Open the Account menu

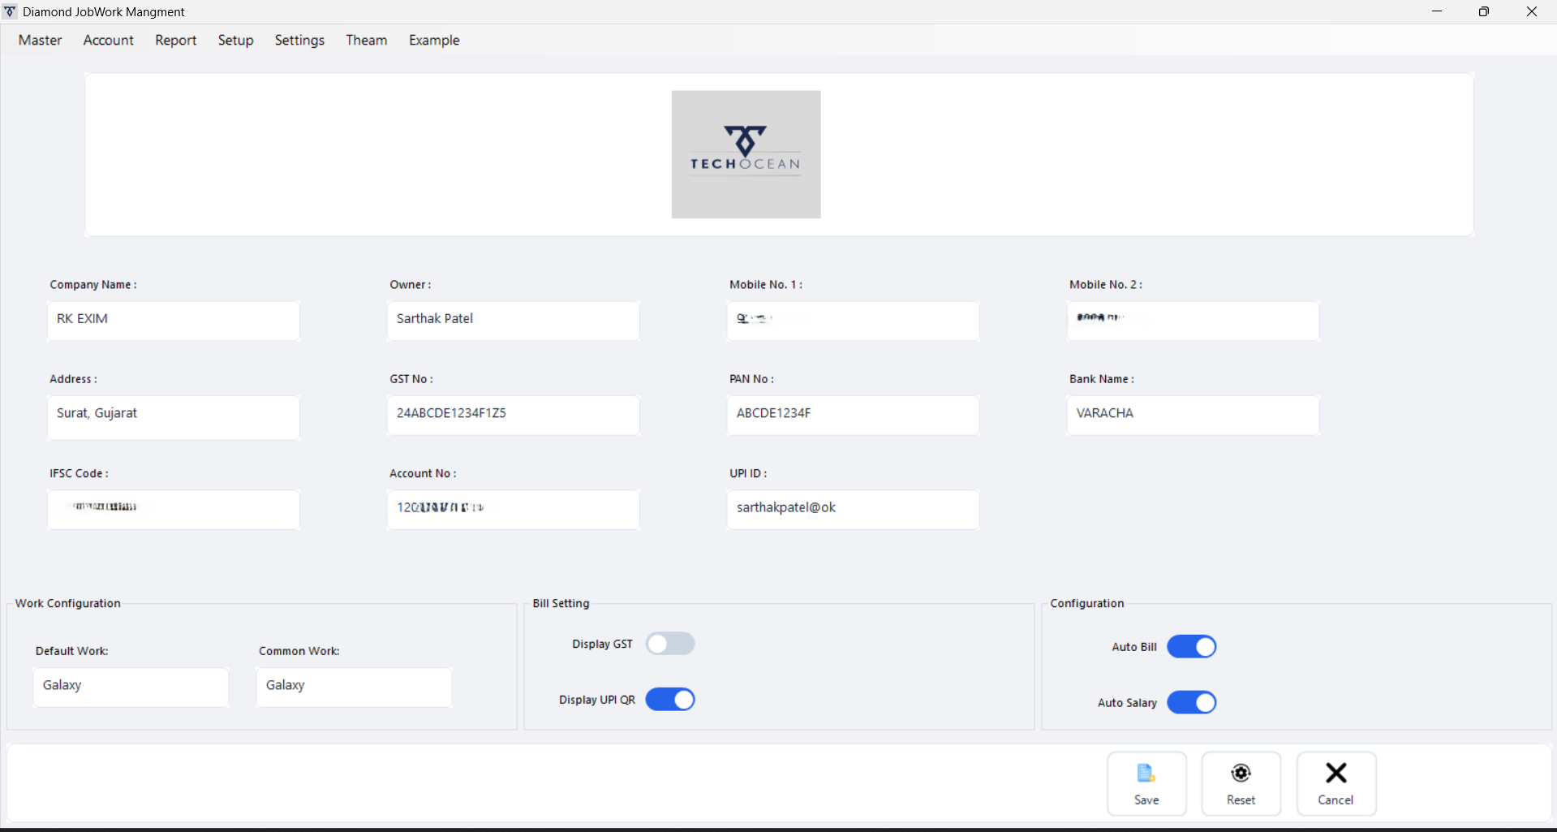tap(109, 40)
